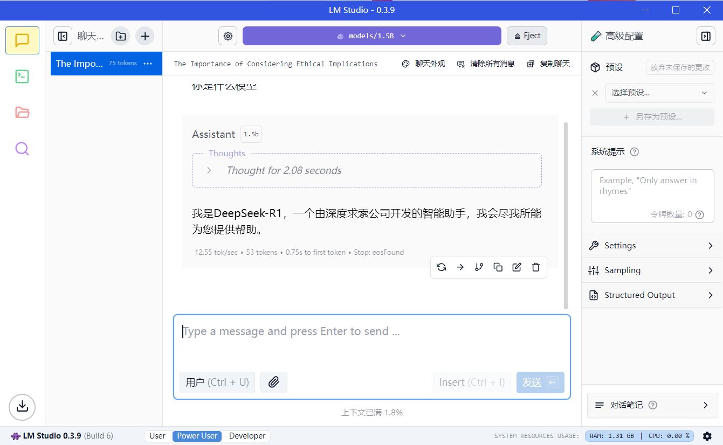Screen dimensions: 723x445
Task: Open the Discover search sidebar icon
Action: pyautogui.click(x=22, y=149)
